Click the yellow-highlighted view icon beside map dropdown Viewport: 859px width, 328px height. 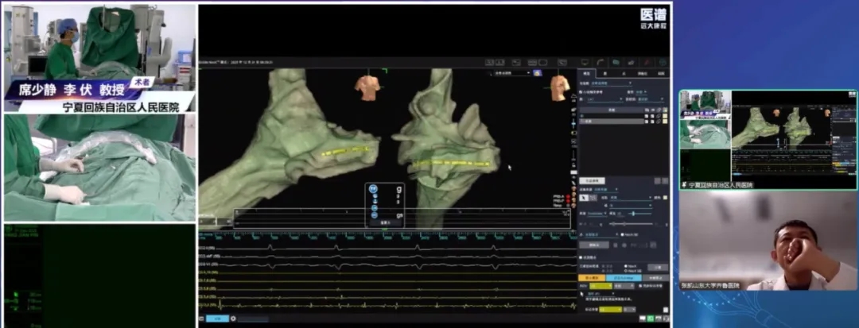point(538,73)
